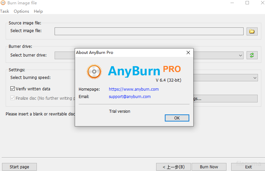Click the Burn Now button
The width and height of the screenshot is (265, 171).
click(209, 167)
